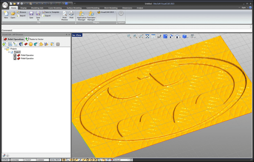Open the VisualCAM 2015 plugin dropdown
This screenshot has height=162, width=254.
click(x=106, y=12)
